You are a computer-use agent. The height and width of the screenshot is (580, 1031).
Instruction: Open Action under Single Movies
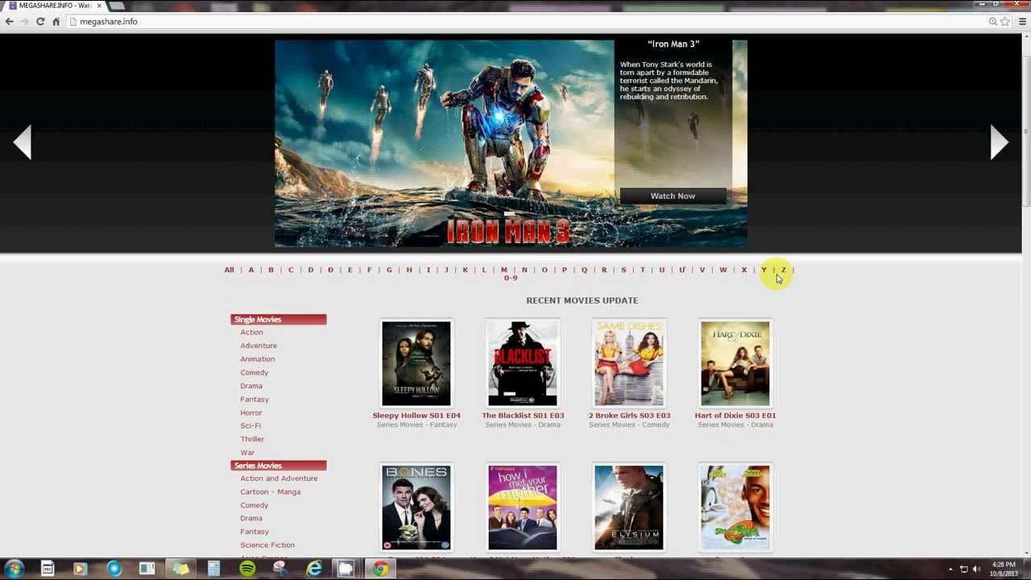(x=251, y=332)
